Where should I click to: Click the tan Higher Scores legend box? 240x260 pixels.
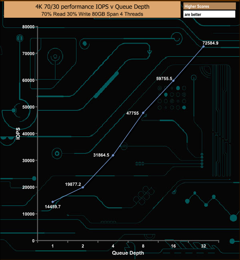point(209,6)
